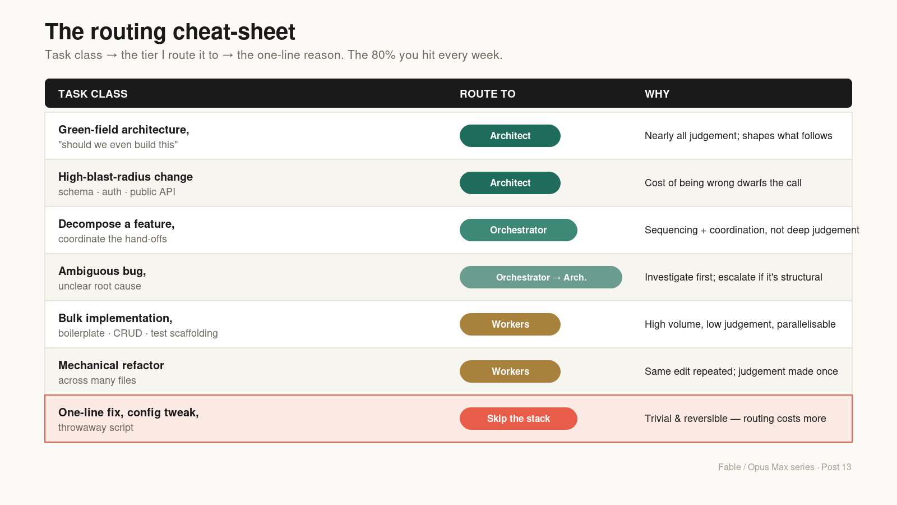This screenshot has height=505, width=897.
Task: Select the Workers pill for Bulk implementation
Action: coord(510,324)
